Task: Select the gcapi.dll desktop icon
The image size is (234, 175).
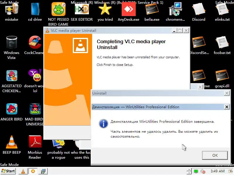Action: point(222,78)
